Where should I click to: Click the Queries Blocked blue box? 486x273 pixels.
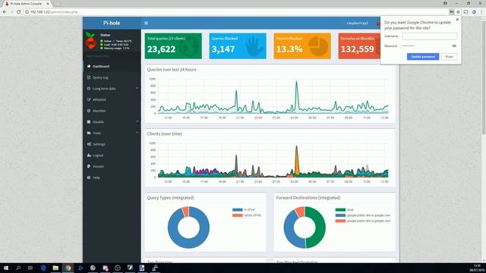(238, 45)
